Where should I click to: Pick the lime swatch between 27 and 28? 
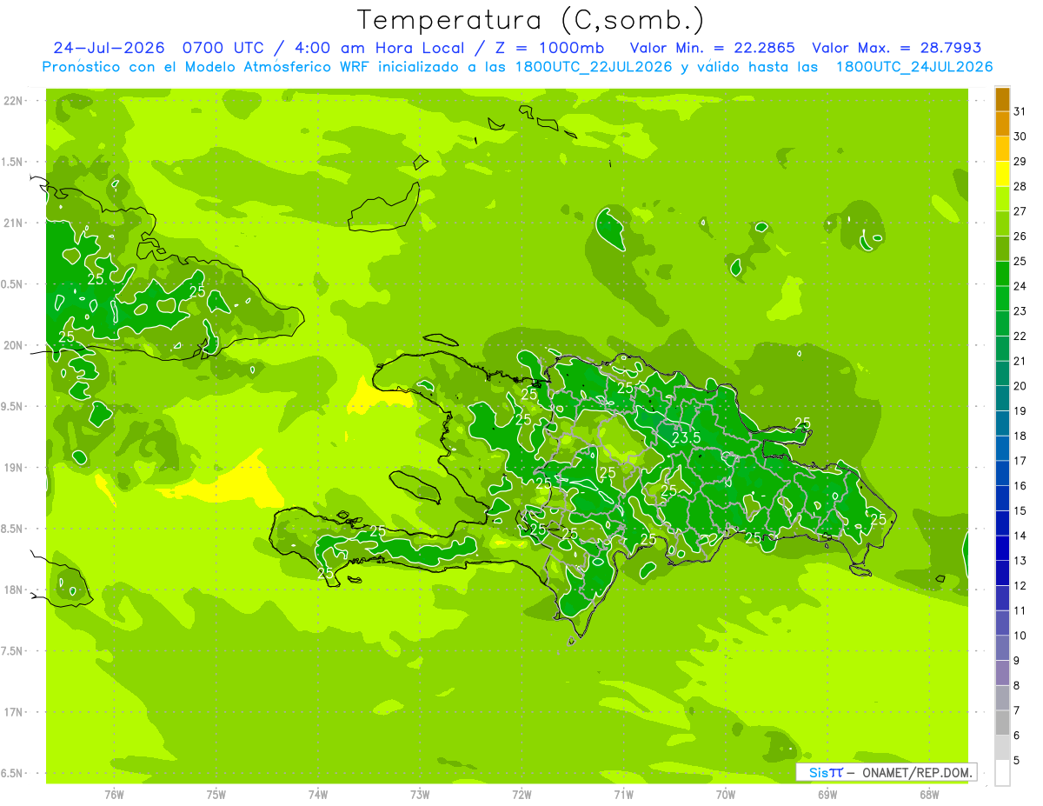1002,199
